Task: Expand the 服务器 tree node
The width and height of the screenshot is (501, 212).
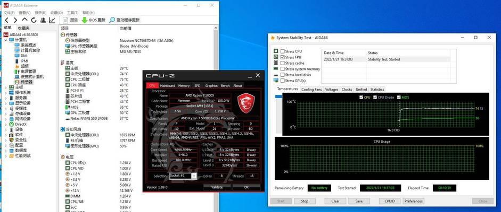Action: click(5, 98)
